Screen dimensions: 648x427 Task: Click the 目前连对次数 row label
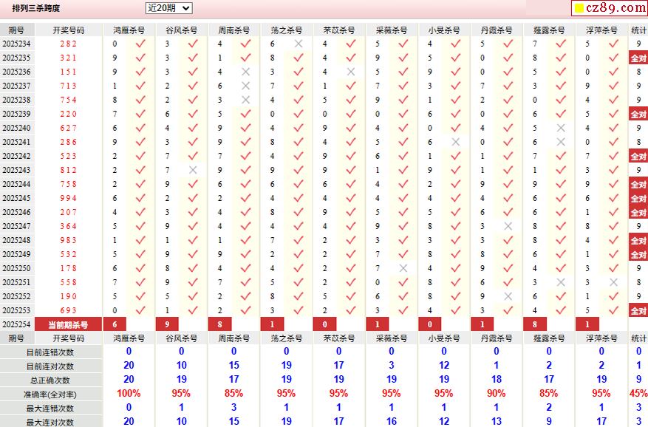pyautogui.click(x=50, y=366)
